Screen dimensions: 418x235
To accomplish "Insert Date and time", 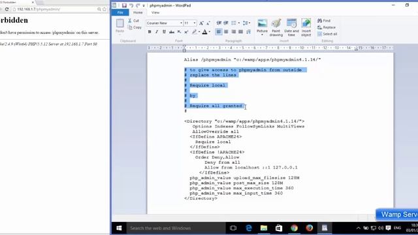I will pos(291,27).
